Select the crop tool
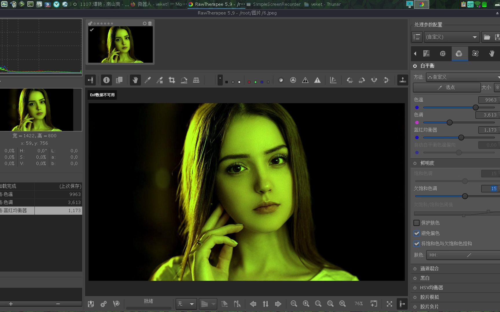Image resolution: width=500 pixels, height=312 pixels. (172, 80)
